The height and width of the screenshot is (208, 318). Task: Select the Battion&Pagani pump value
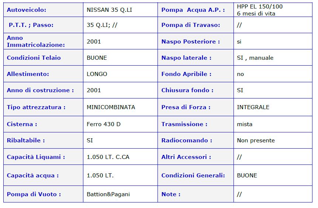[x=108, y=194]
